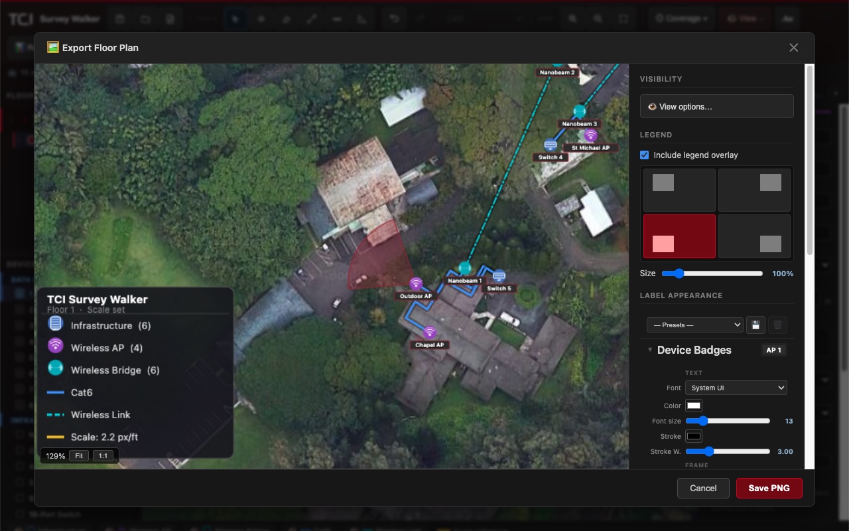Click the Wireless AP icon in the legend
Image resolution: width=849 pixels, height=531 pixels.
[56, 346]
